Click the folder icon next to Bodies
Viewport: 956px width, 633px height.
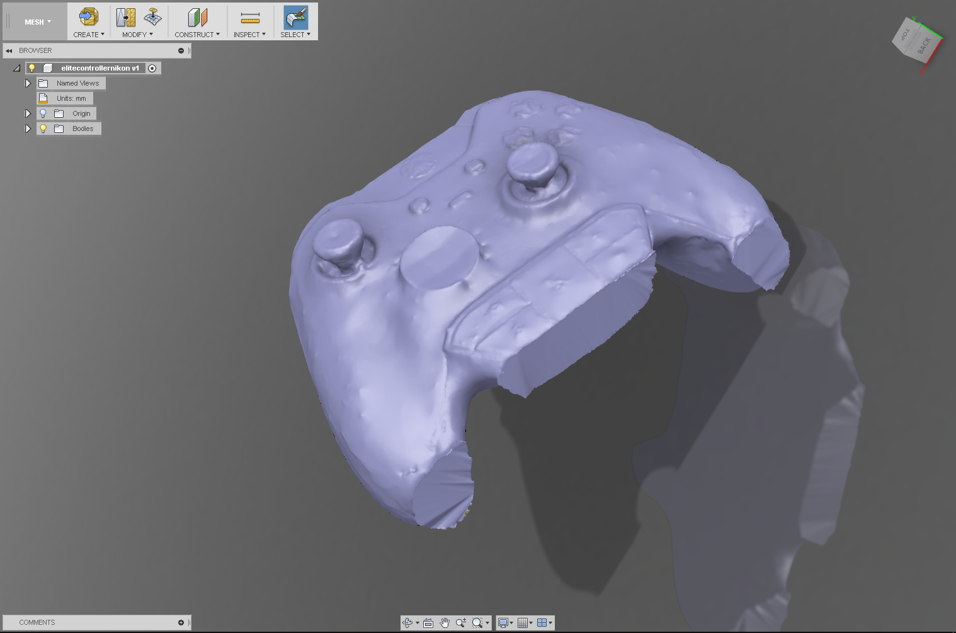(x=59, y=128)
